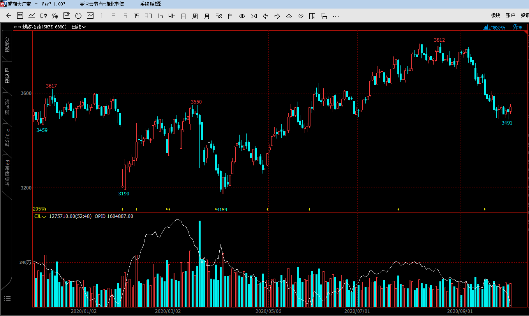The height and width of the screenshot is (316, 529).
Task: Switch to weekly 周 period
Action: click(195, 16)
